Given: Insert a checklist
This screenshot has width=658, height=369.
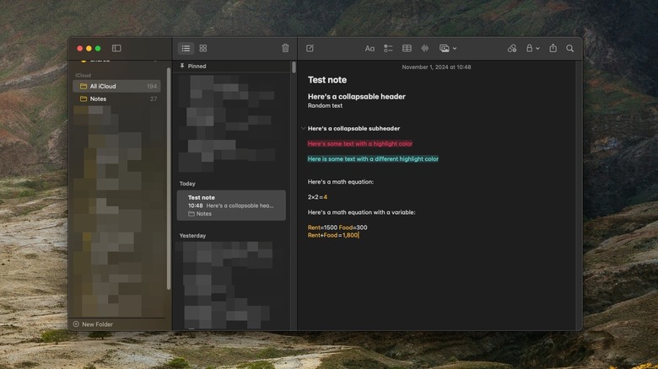Looking at the screenshot, I should pyautogui.click(x=388, y=48).
